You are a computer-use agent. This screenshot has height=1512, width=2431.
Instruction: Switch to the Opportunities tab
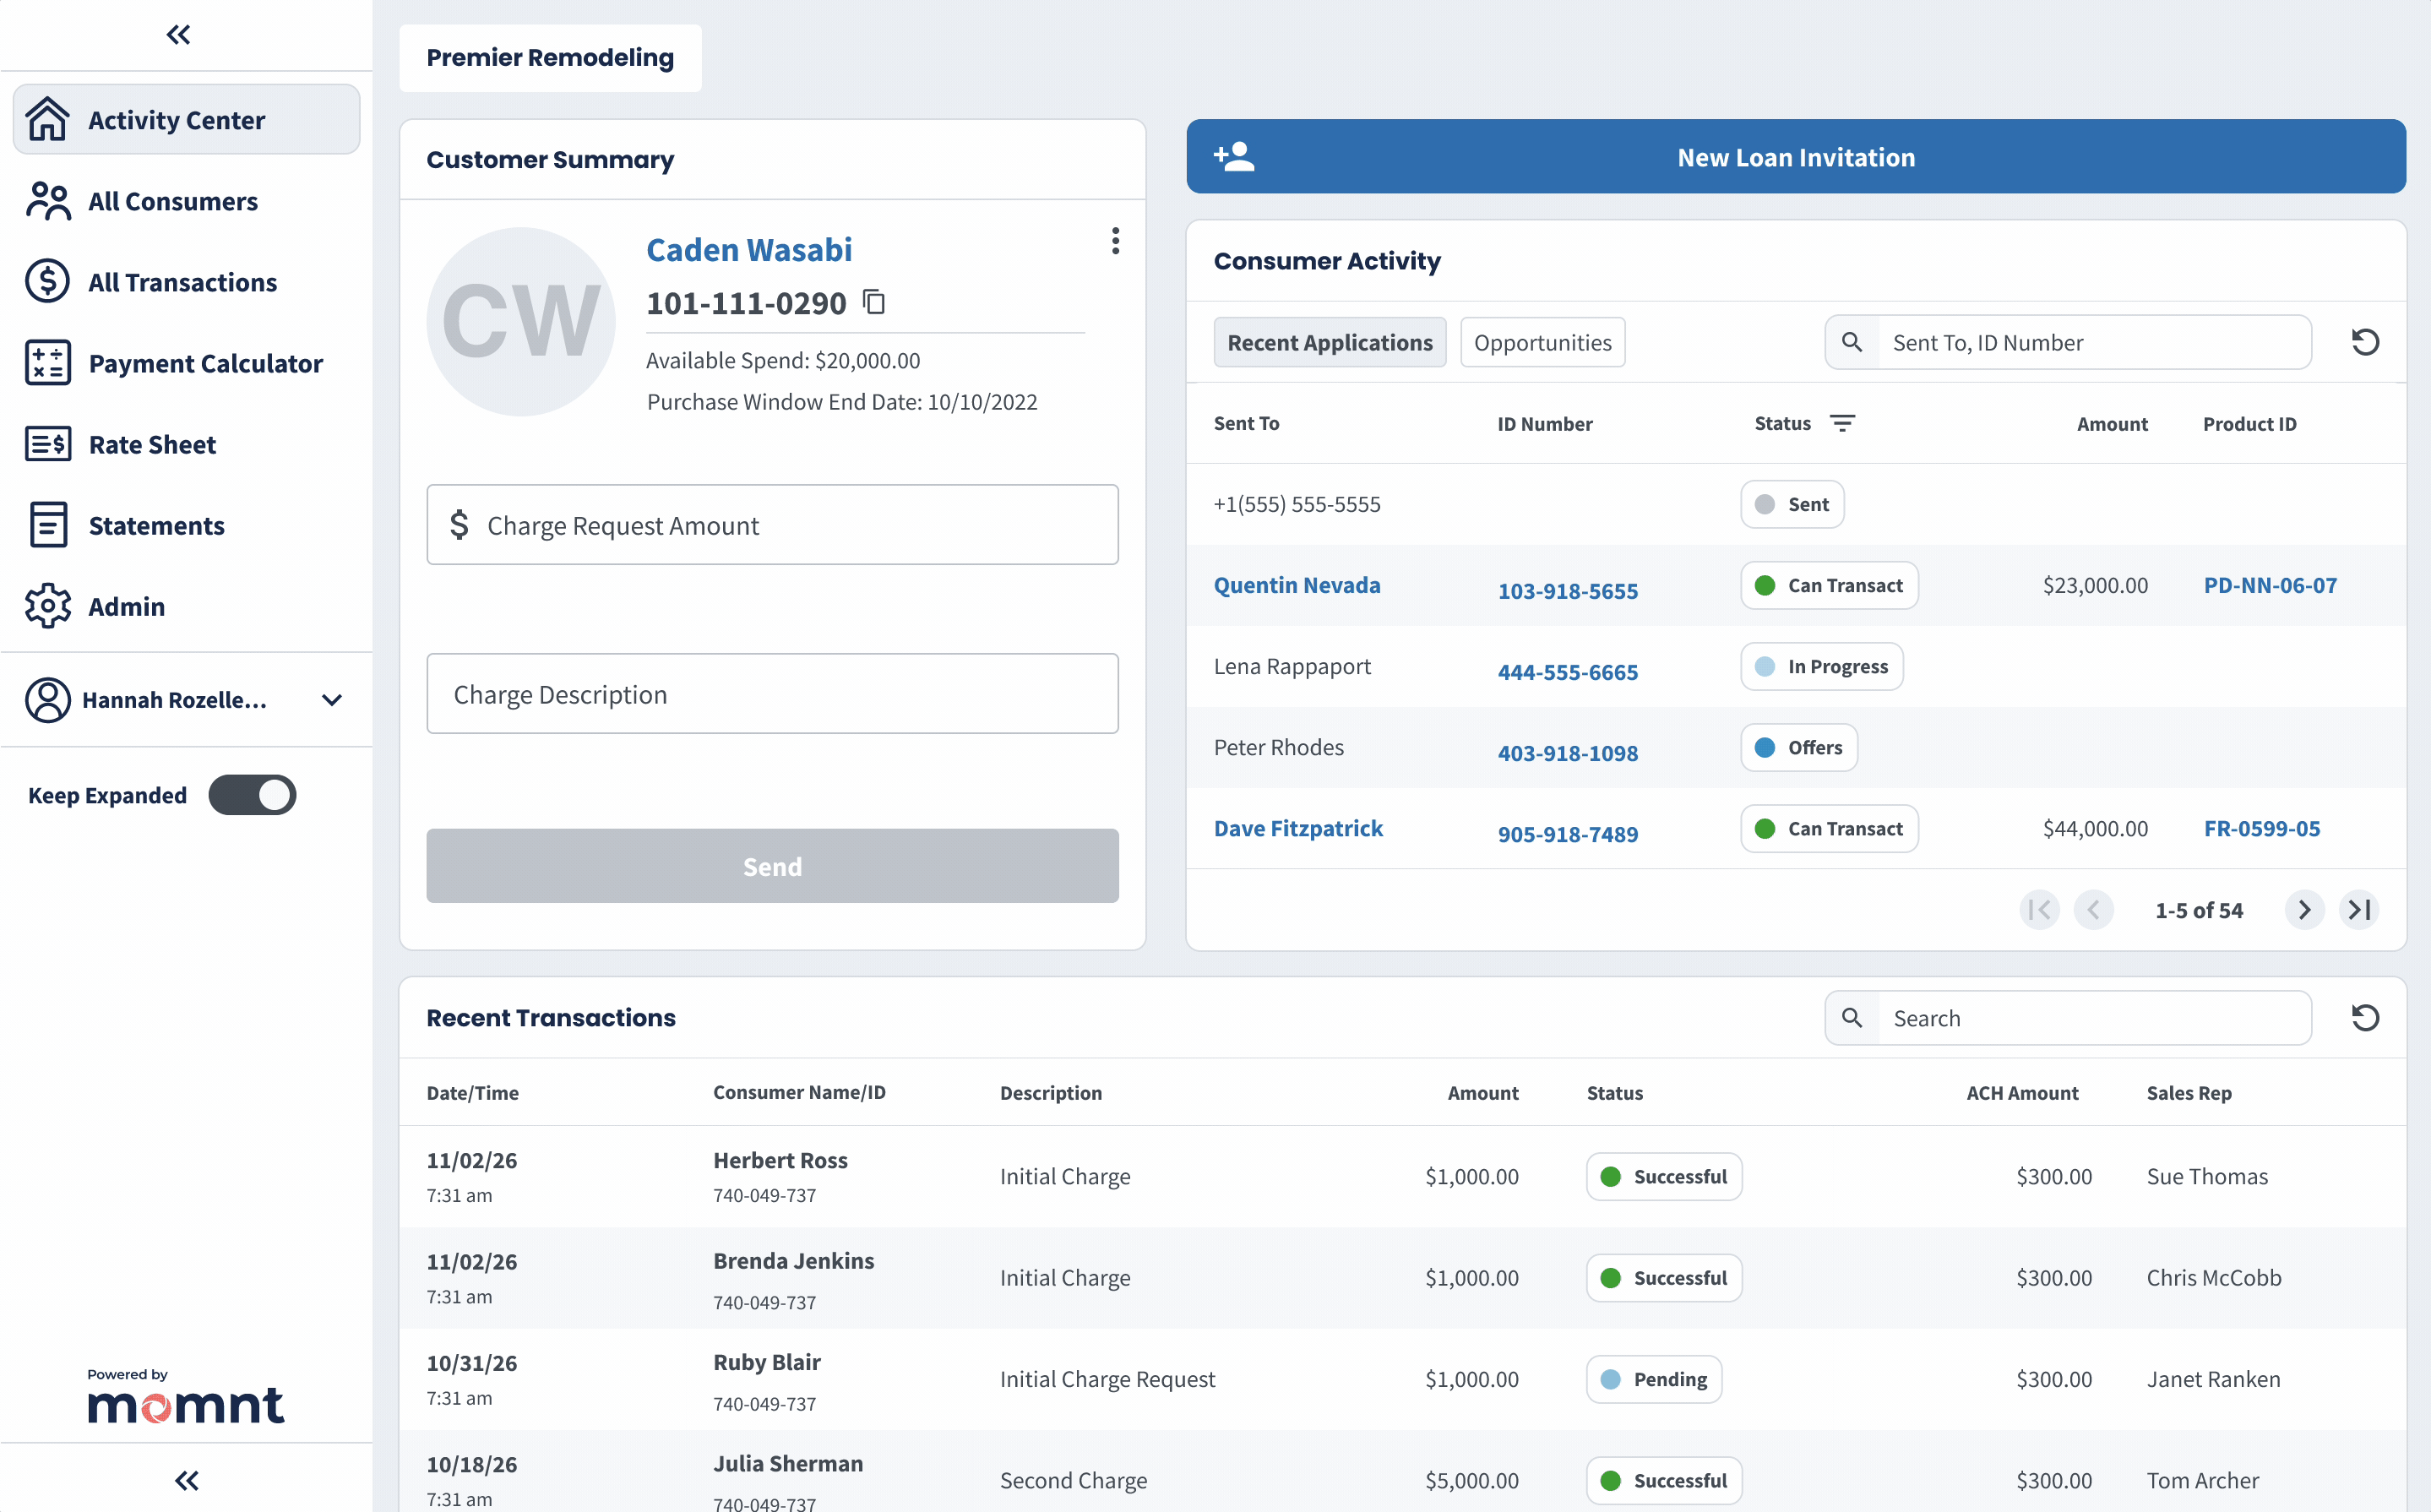(x=1542, y=342)
